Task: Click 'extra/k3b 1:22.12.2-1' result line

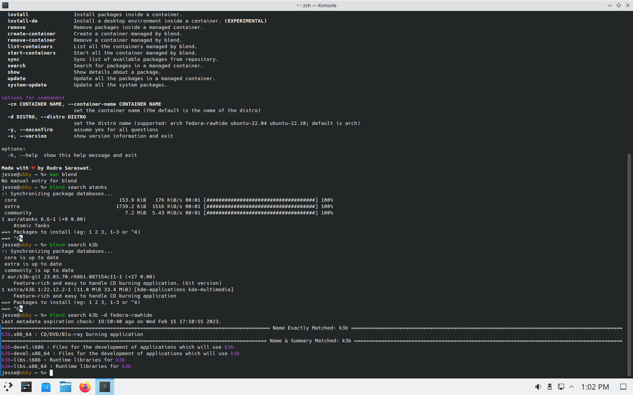Action: (118, 290)
